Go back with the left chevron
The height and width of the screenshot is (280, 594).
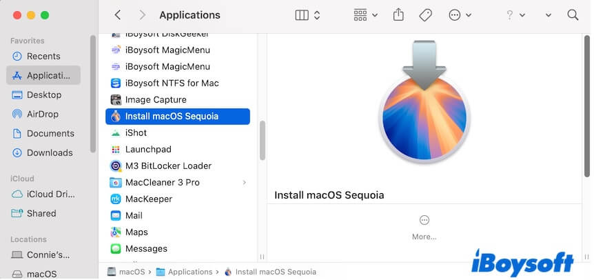118,14
